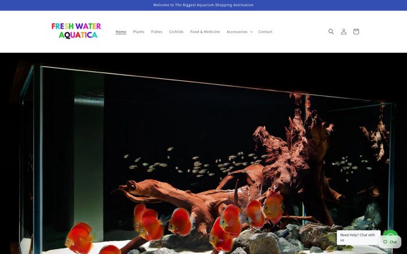Open the Contact page link
Viewport: 407px width, 254px height.
coord(265,32)
